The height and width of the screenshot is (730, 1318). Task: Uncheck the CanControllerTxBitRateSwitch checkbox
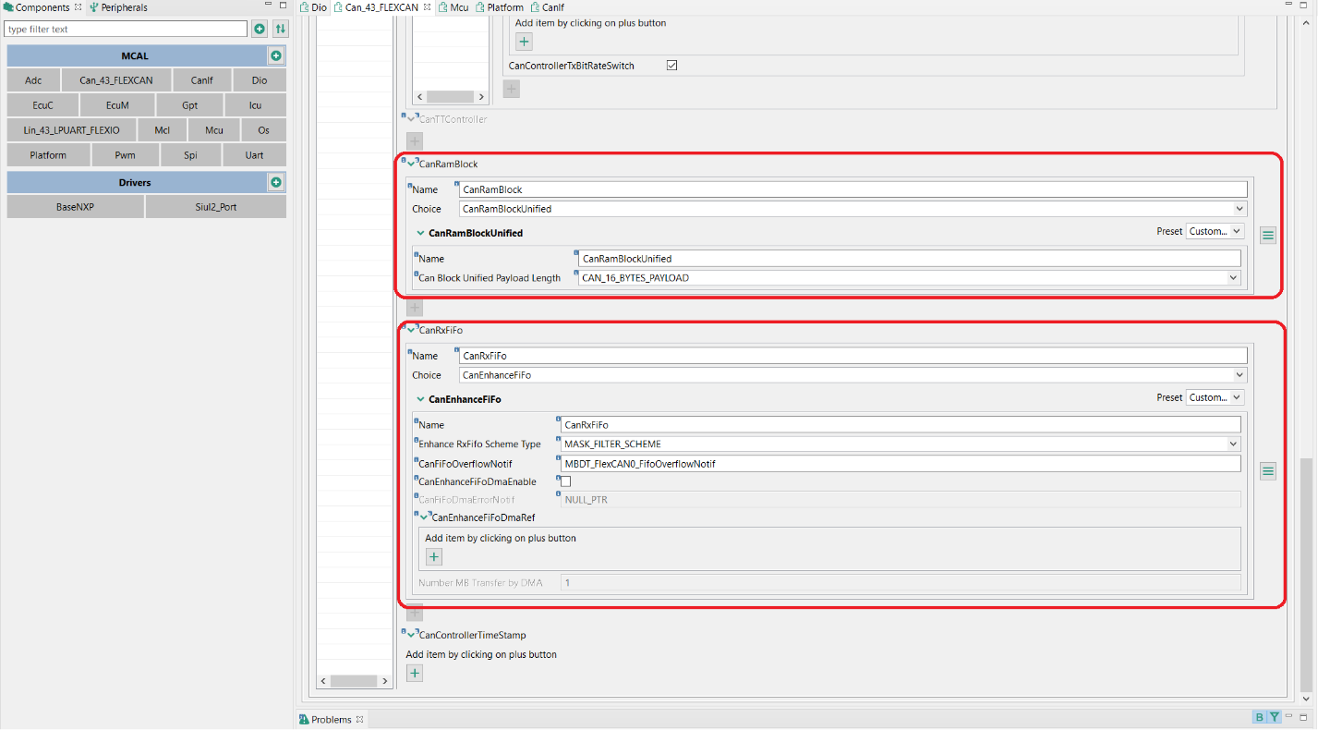671,65
